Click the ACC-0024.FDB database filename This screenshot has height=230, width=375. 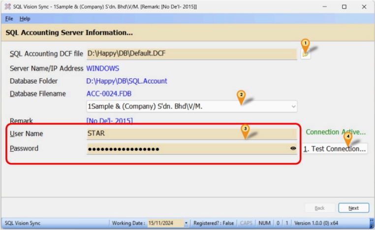[109, 94]
